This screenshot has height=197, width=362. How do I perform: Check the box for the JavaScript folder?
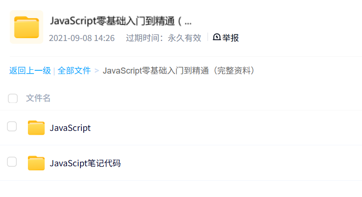coord(12,127)
